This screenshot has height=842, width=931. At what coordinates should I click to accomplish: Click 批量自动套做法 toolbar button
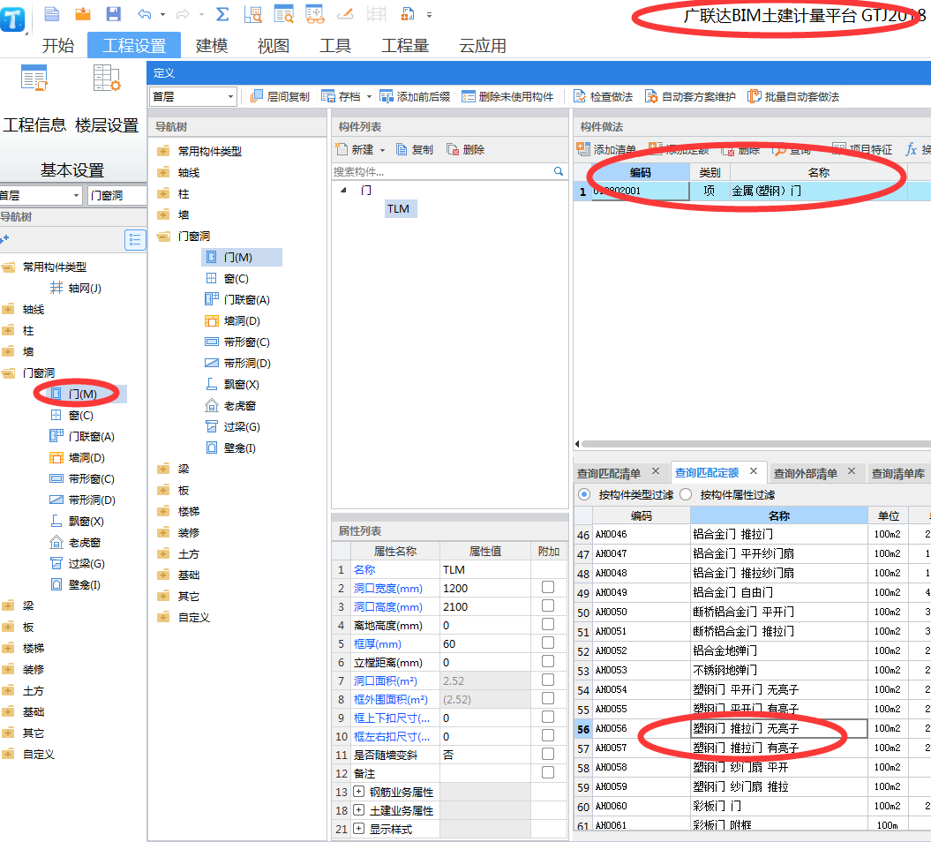(x=794, y=97)
